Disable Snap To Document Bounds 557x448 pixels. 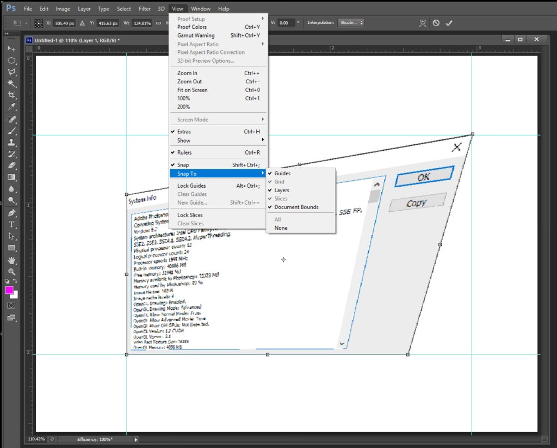click(x=296, y=207)
